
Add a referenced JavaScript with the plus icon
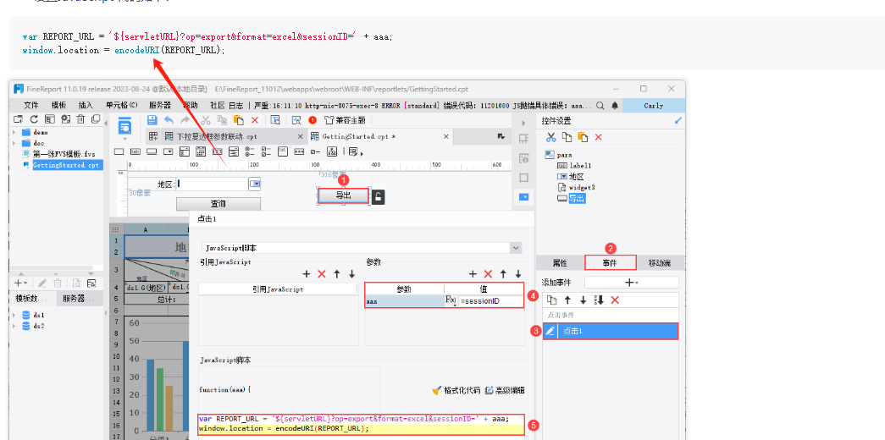pos(307,274)
